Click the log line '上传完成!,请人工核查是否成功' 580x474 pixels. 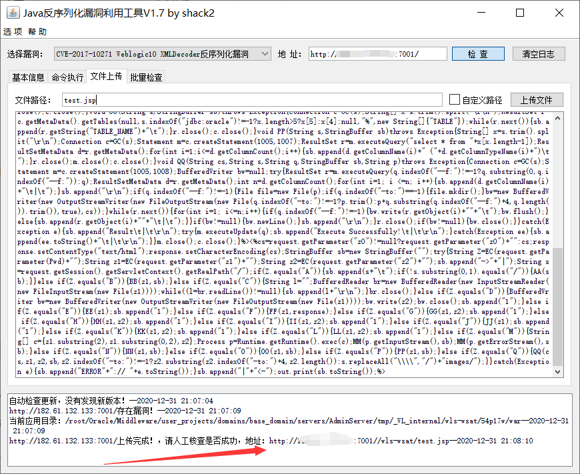tap(271, 441)
